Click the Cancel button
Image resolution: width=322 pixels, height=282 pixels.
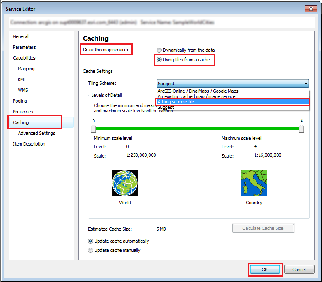[299, 270]
